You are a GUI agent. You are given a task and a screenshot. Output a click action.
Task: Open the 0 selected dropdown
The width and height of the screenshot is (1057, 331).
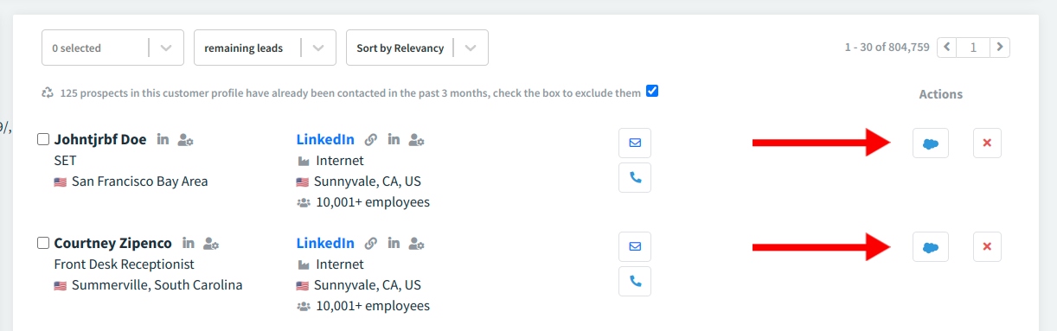tap(112, 48)
